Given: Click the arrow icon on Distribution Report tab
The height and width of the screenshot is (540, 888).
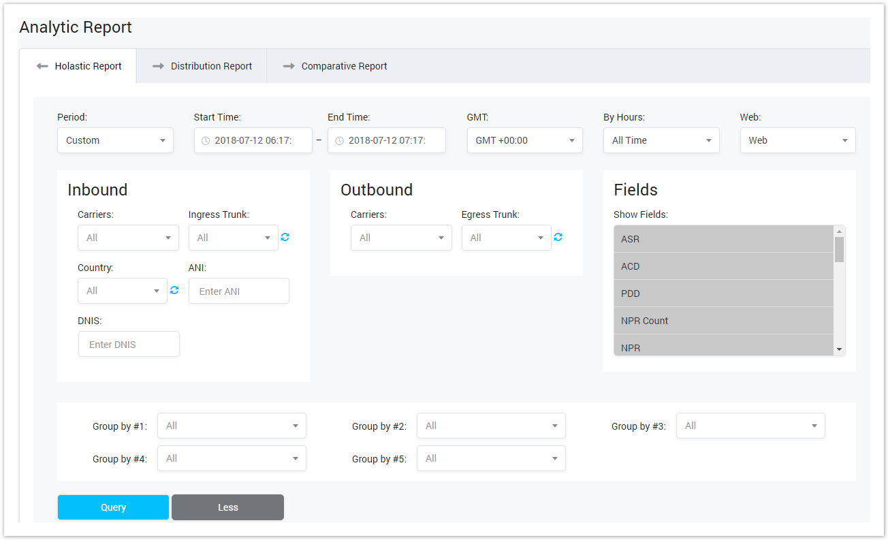Looking at the screenshot, I should tap(157, 65).
